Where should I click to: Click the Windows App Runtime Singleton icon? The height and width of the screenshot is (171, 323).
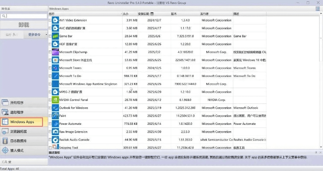click(56, 84)
